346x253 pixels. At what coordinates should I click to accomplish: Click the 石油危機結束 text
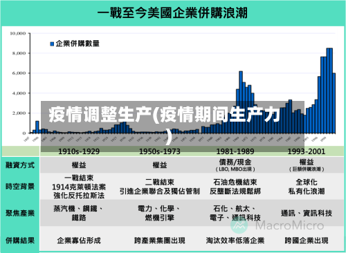tap(235, 182)
